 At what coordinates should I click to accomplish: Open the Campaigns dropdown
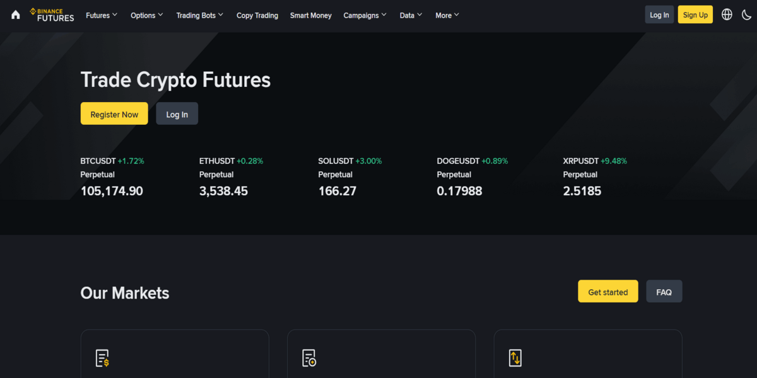[x=365, y=15]
